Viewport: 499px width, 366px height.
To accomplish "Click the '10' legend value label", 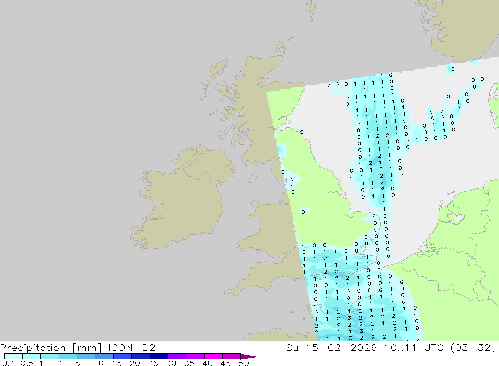I will pos(99,363).
